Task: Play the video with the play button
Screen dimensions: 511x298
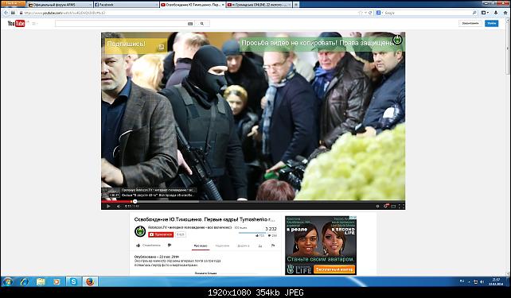Action: tap(108, 206)
